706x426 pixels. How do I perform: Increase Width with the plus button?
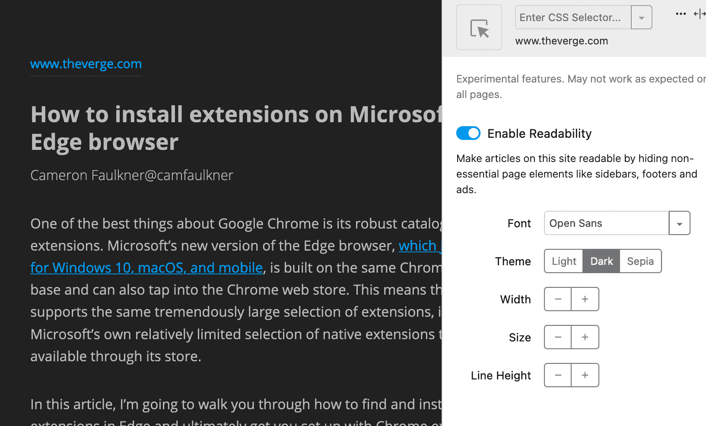[x=585, y=299]
